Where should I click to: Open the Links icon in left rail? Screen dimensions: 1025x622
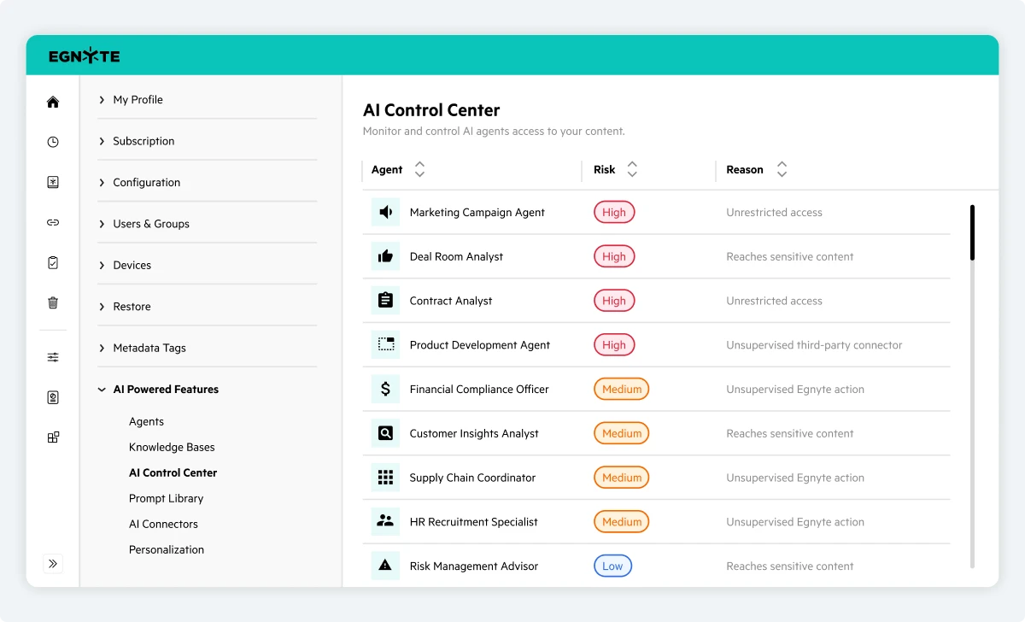[53, 222]
